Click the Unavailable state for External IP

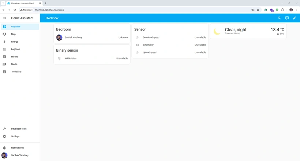coord(200,45)
